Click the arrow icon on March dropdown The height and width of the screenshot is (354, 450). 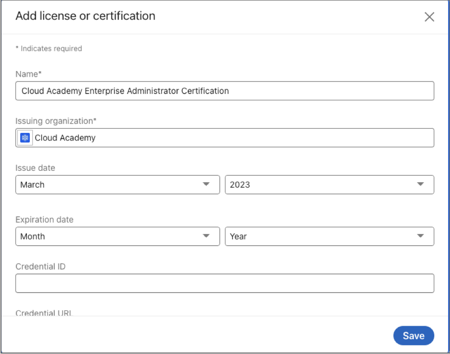(x=206, y=184)
